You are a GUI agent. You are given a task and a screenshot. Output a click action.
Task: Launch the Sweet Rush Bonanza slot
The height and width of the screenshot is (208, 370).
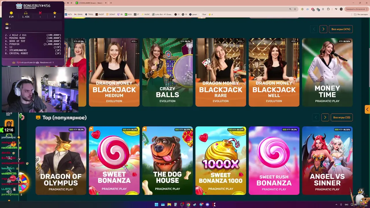point(274,161)
